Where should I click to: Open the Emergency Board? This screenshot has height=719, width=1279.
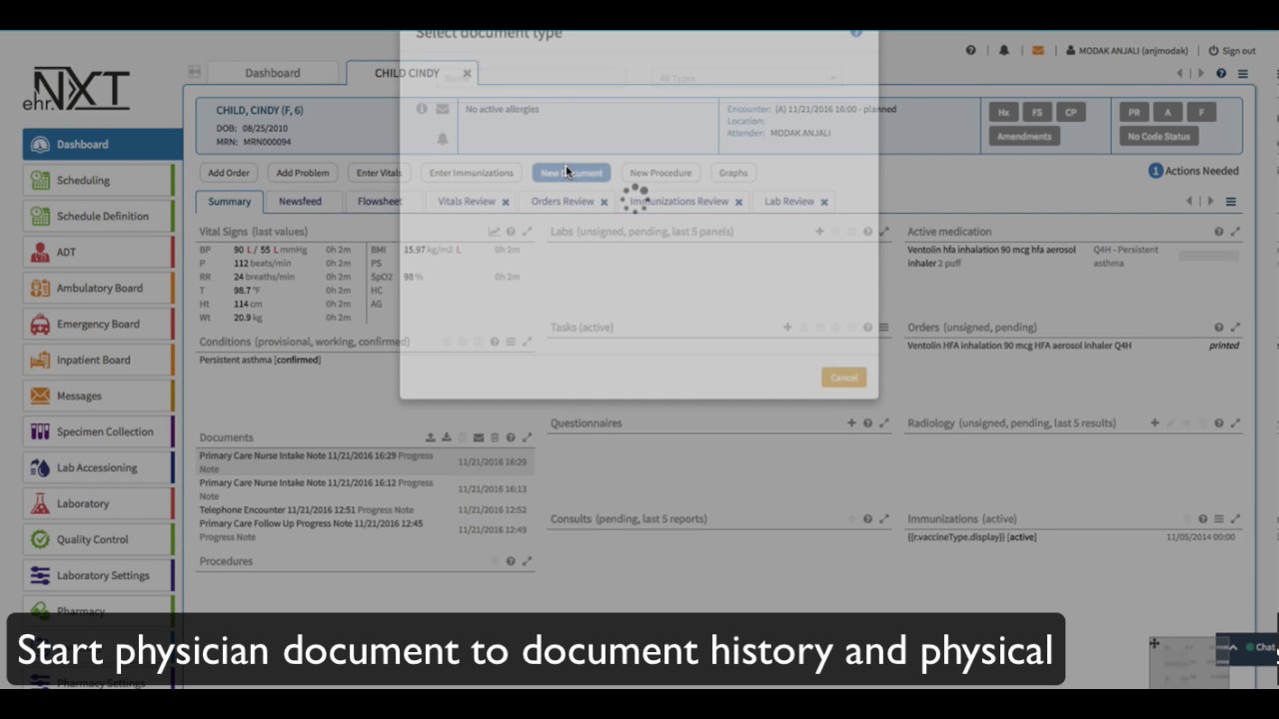[98, 324]
